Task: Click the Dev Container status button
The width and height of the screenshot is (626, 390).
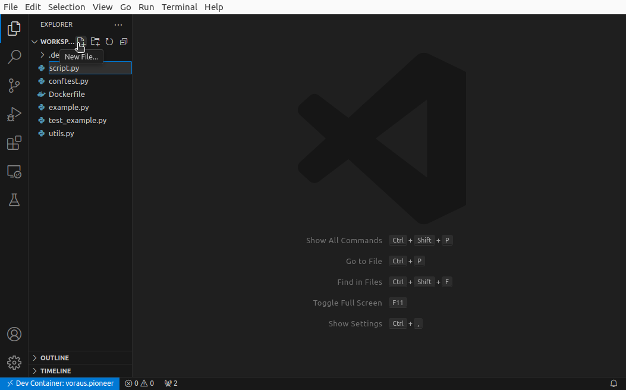Action: point(60,383)
